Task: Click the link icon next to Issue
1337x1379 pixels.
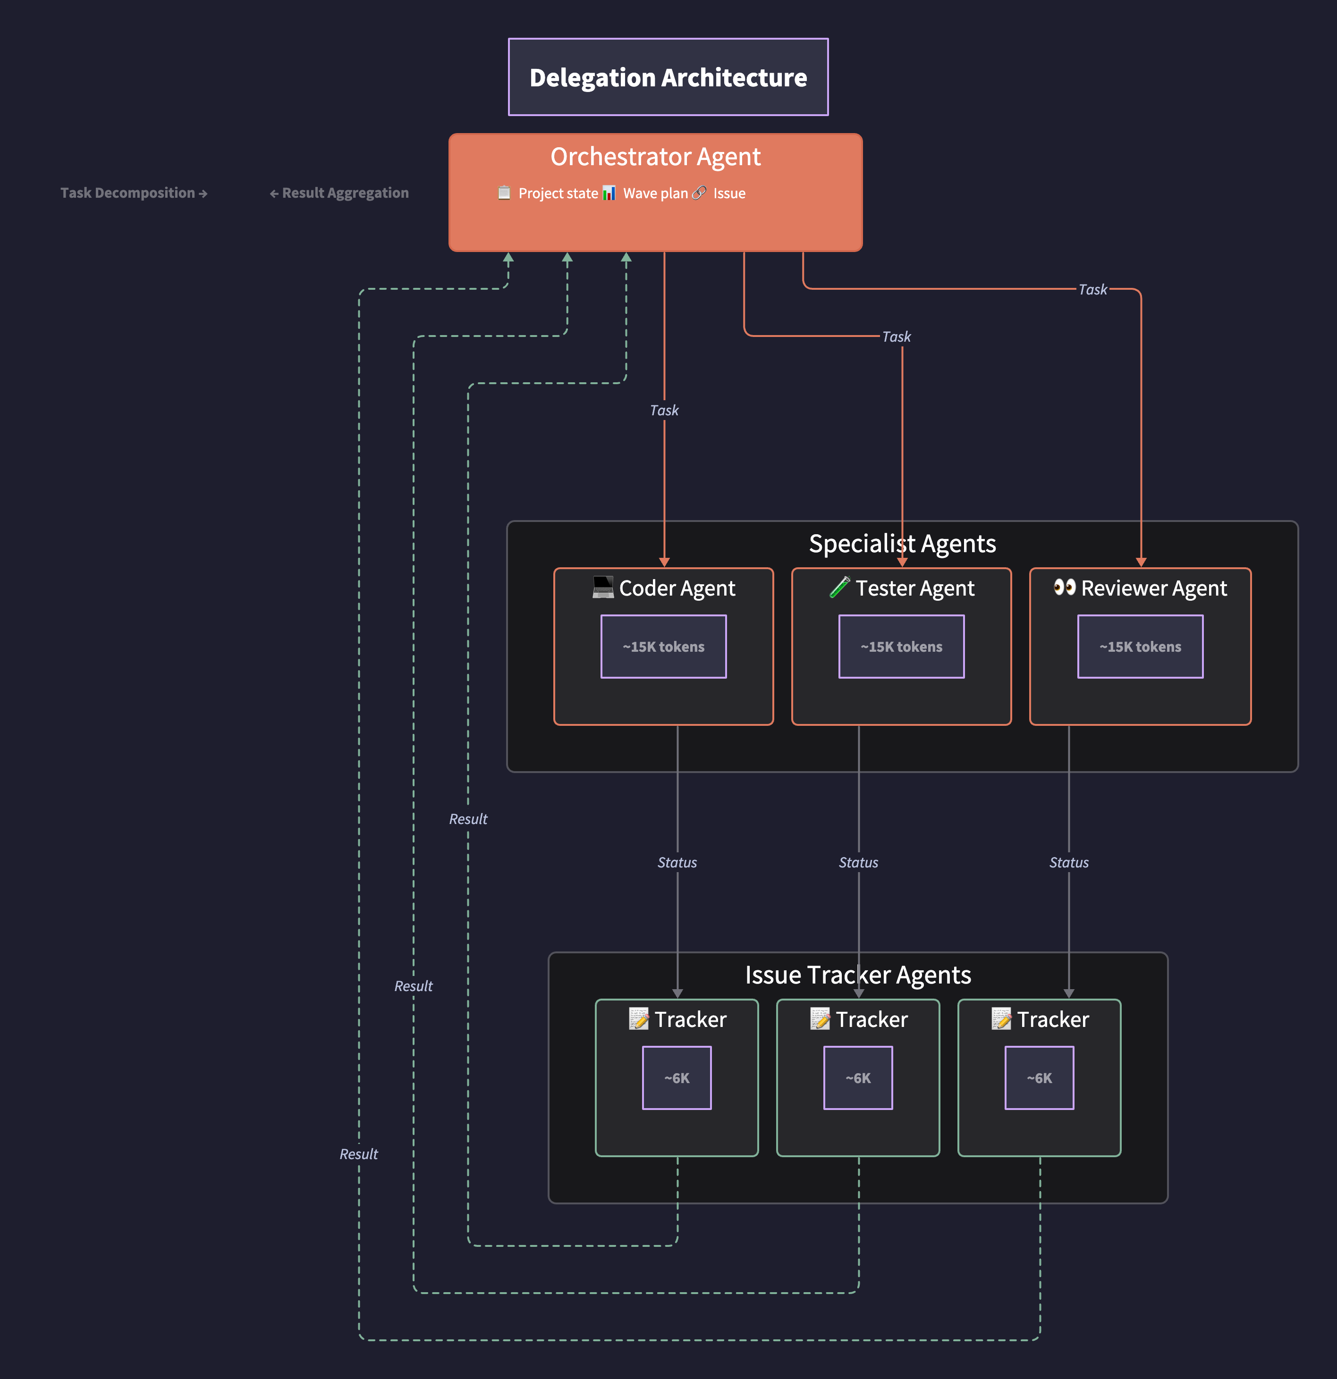Action: [698, 193]
